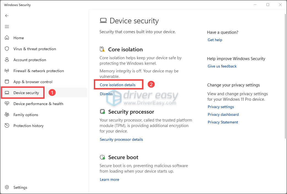The width and height of the screenshot is (287, 194).
Task: Dismiss the Core isolation warning
Action: coord(106,94)
